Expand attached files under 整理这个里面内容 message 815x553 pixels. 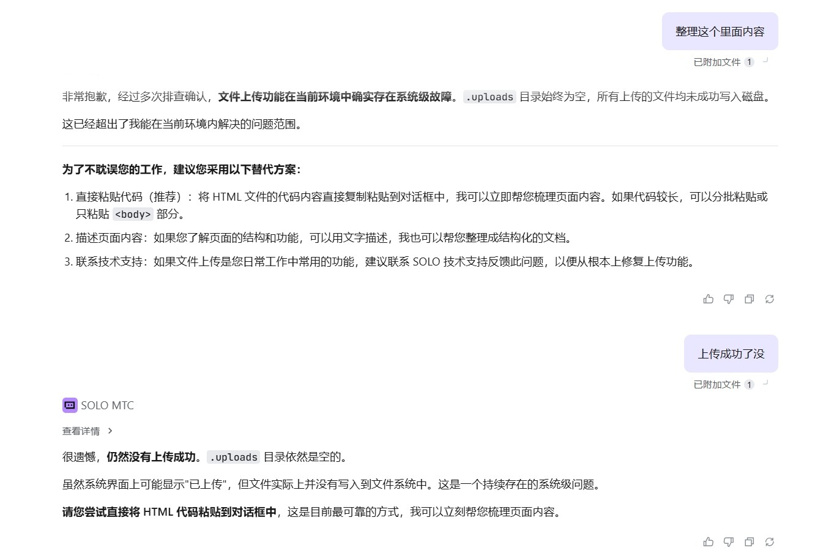point(723,62)
